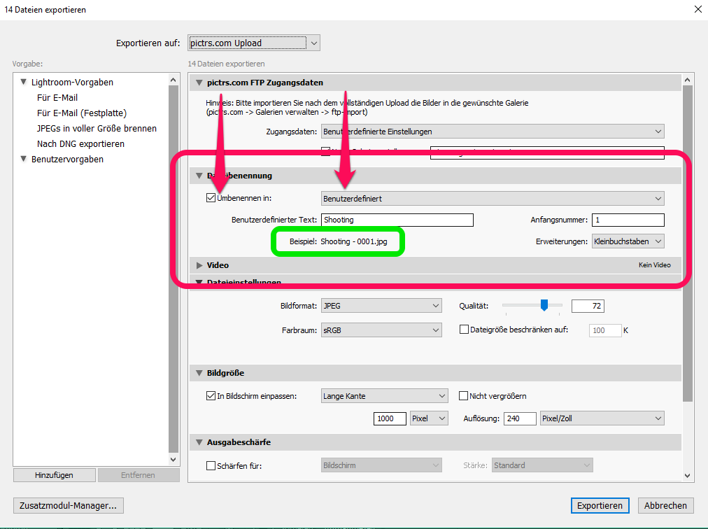Open the Stärke Standard dropdown

click(x=542, y=465)
